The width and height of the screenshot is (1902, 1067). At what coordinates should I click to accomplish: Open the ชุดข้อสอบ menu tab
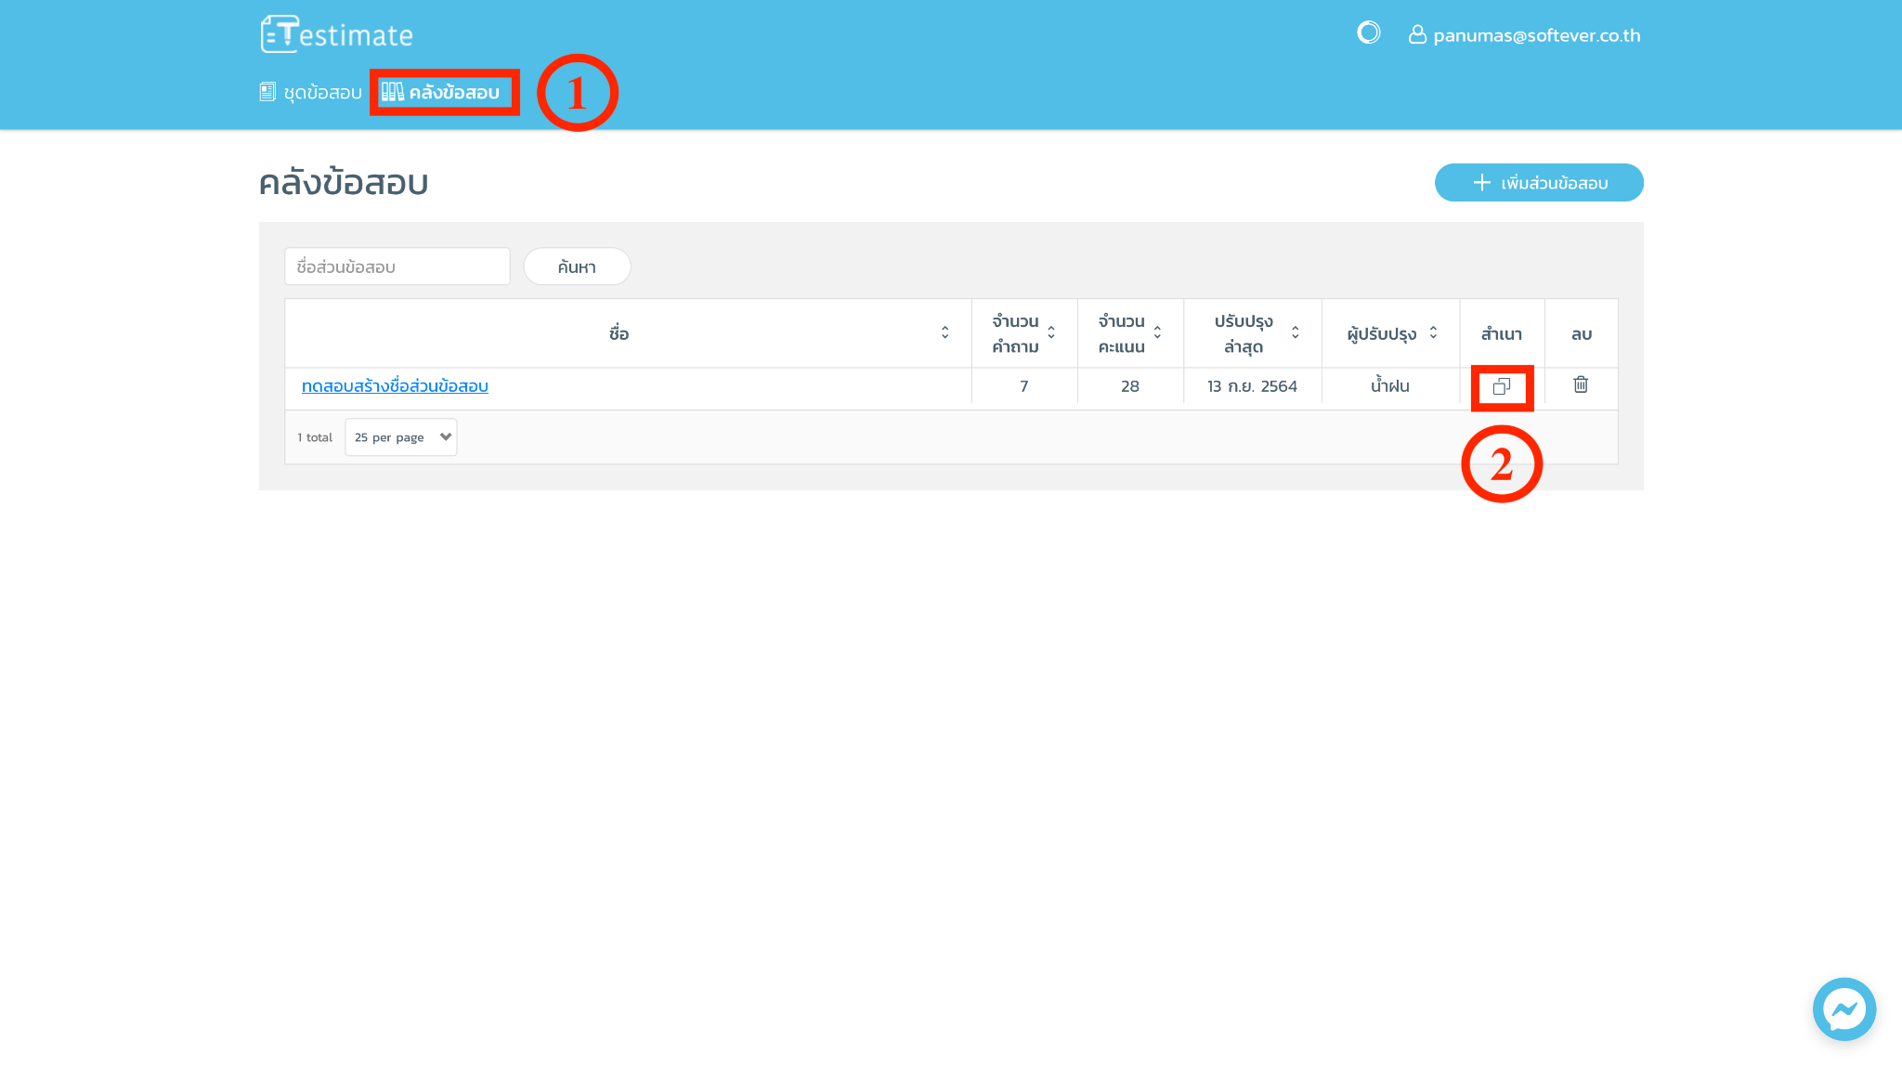[x=322, y=92]
